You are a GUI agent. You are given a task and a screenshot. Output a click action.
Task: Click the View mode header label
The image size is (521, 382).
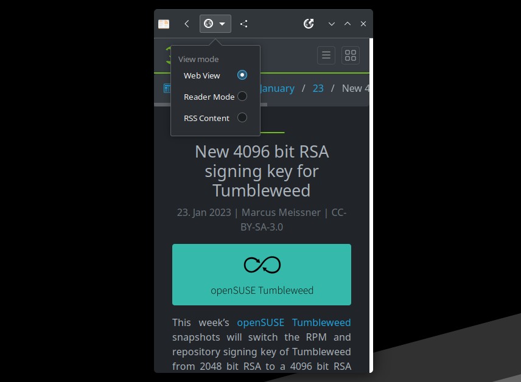pos(198,59)
